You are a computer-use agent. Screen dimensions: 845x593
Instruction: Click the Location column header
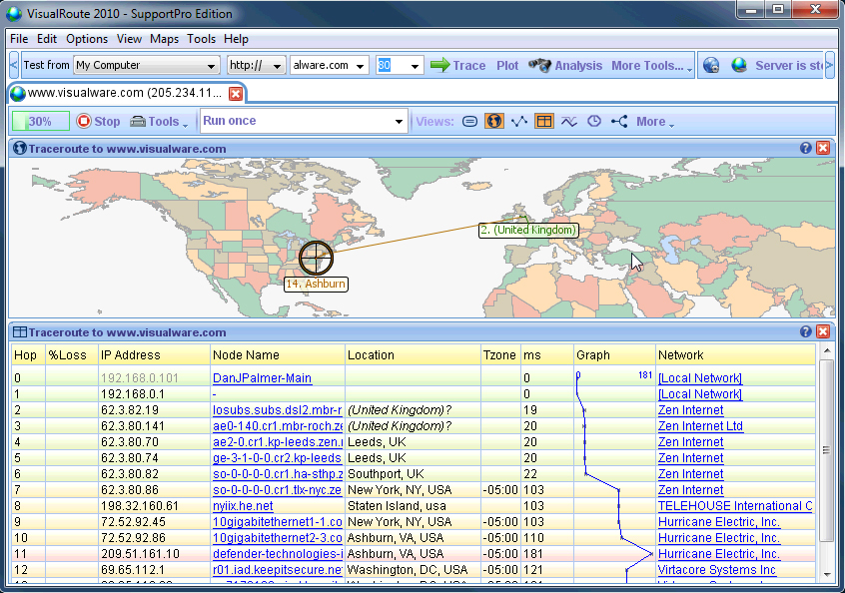coord(413,355)
